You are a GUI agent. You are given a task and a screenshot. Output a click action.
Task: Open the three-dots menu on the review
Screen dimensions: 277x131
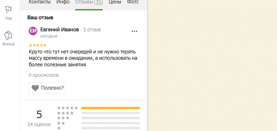coord(134,31)
